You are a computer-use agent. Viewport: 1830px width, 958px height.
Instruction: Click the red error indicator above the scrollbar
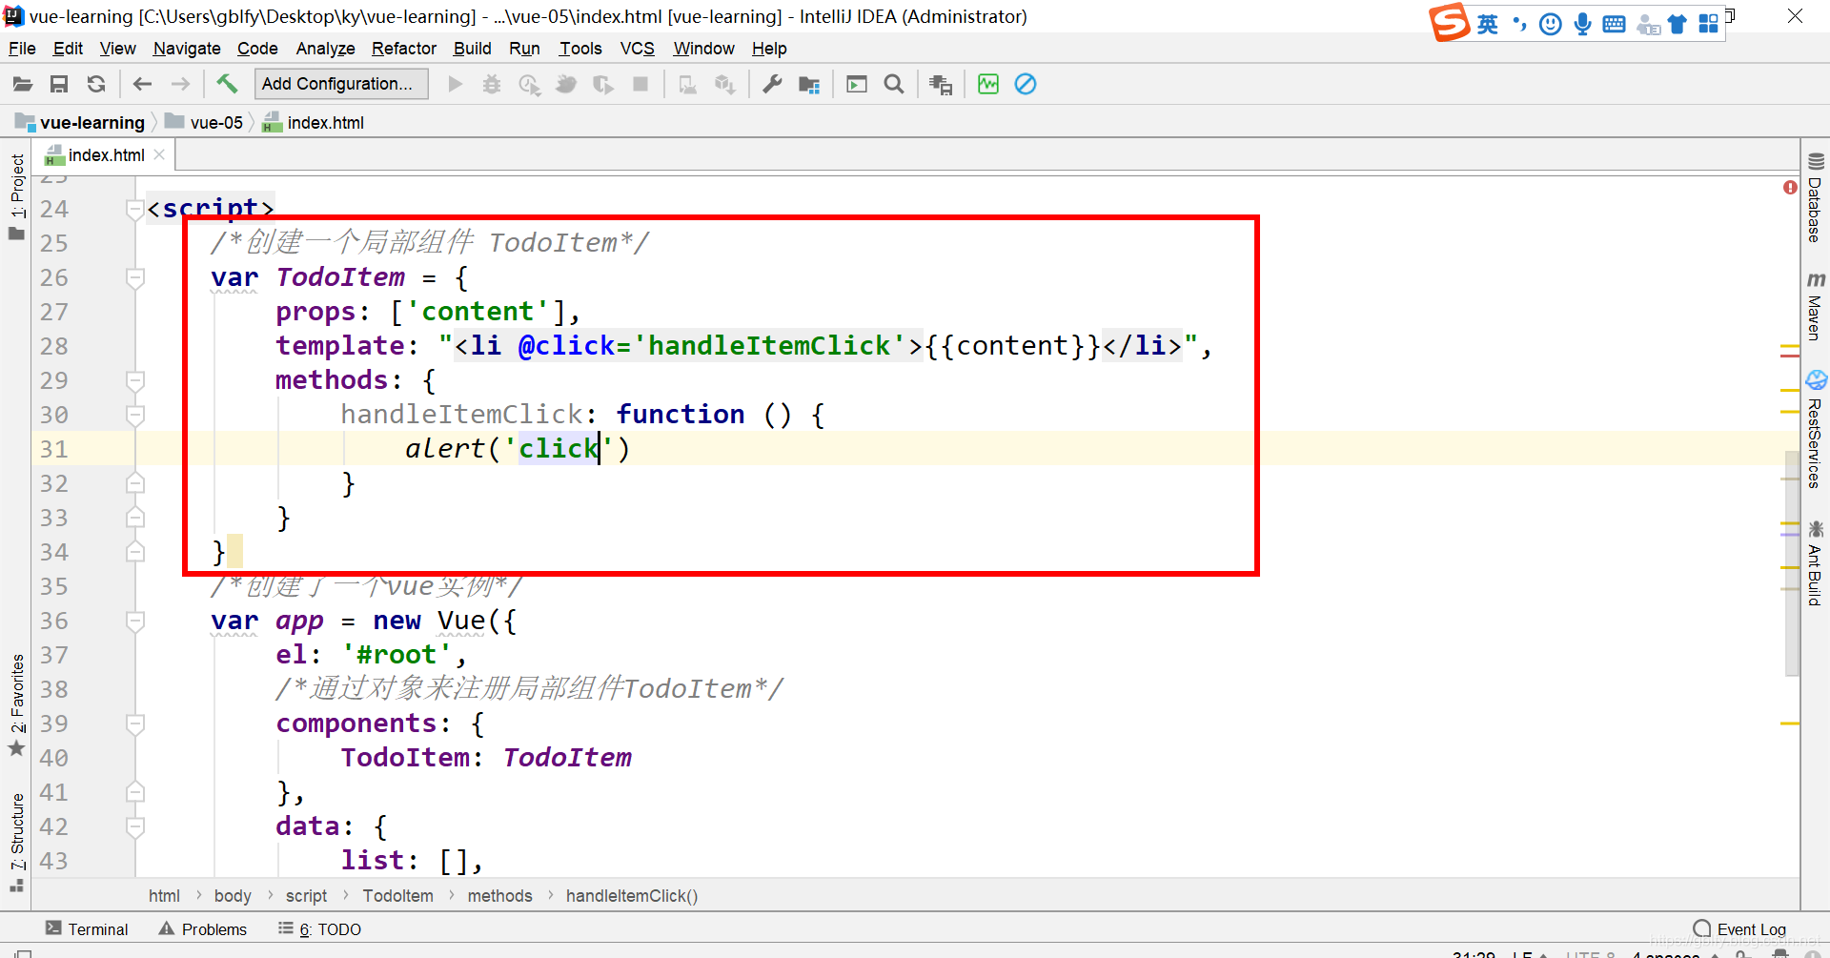tap(1790, 188)
